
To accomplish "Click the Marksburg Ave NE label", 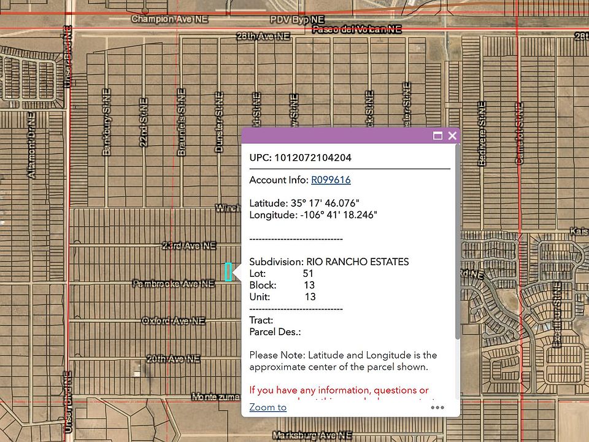I will coord(312,435).
